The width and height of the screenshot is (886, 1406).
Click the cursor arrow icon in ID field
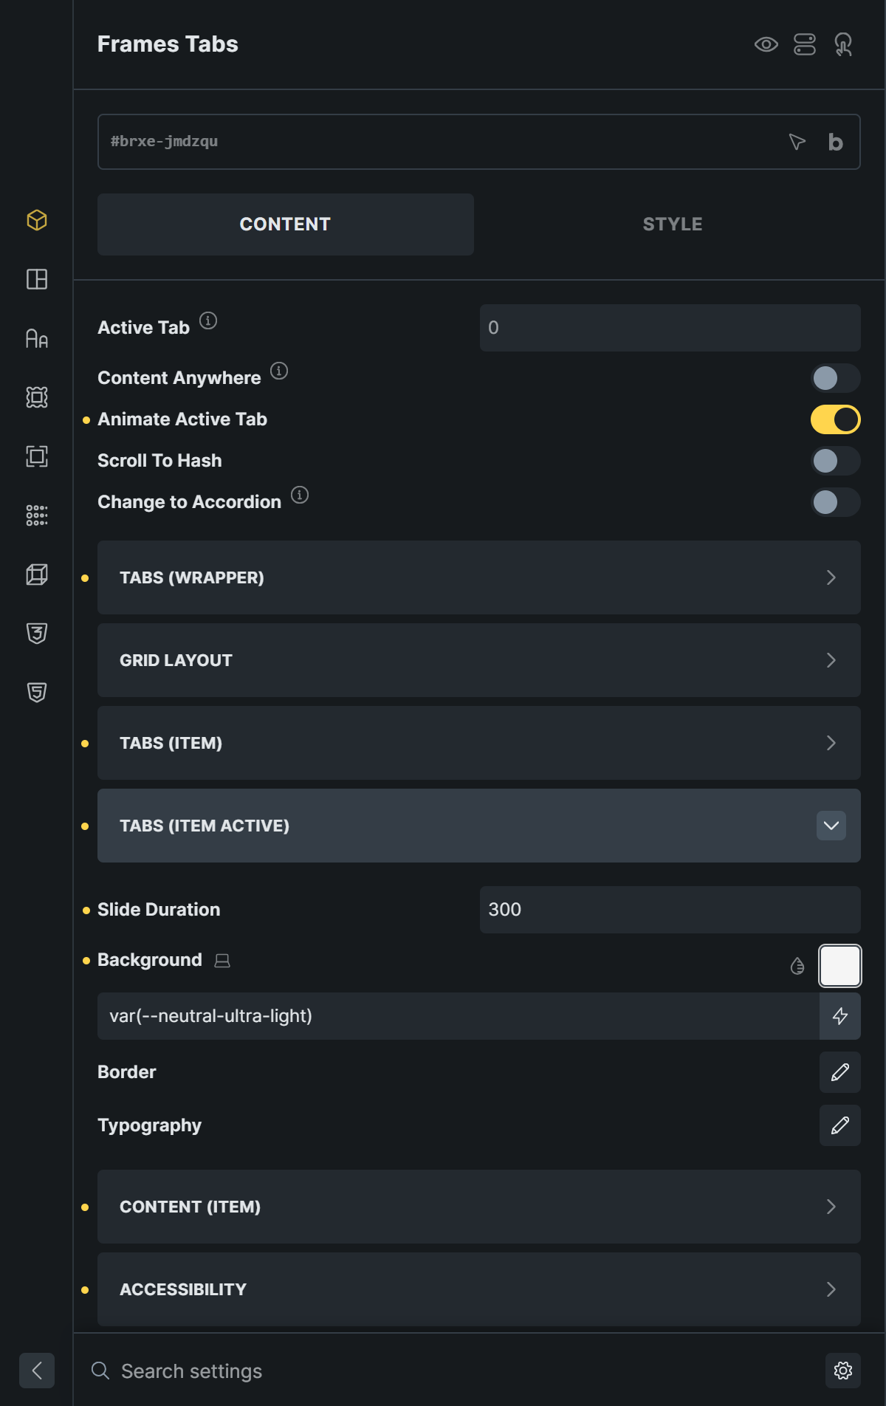point(797,142)
